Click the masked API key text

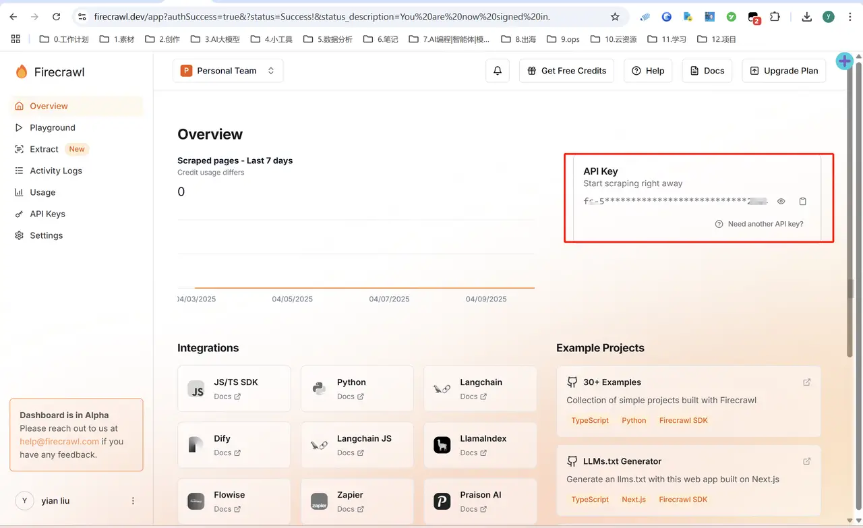(x=676, y=202)
